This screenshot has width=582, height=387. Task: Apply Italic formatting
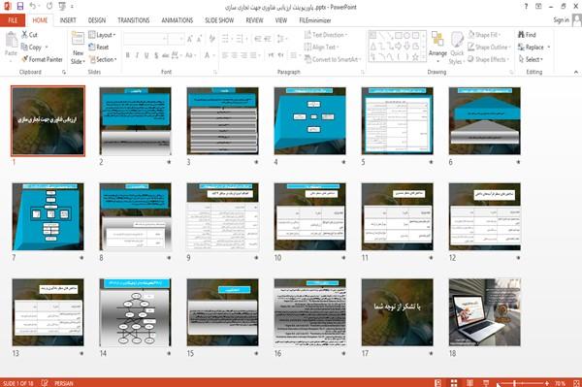pyautogui.click(x=137, y=55)
